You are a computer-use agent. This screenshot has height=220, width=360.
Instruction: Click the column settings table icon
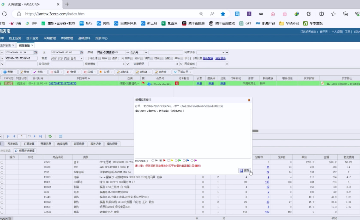[x=61, y=136]
